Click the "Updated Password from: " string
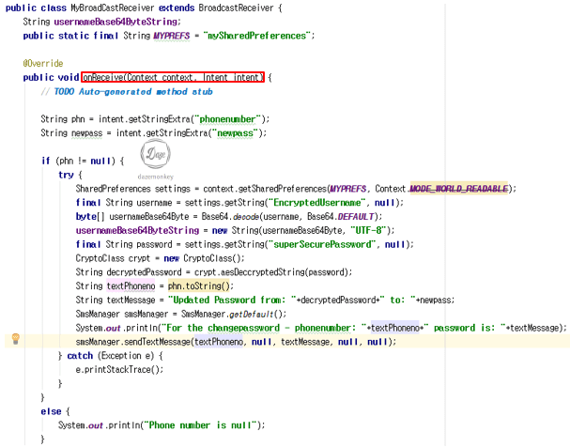Image resolution: width=570 pixels, height=447 pixels. (x=232, y=301)
